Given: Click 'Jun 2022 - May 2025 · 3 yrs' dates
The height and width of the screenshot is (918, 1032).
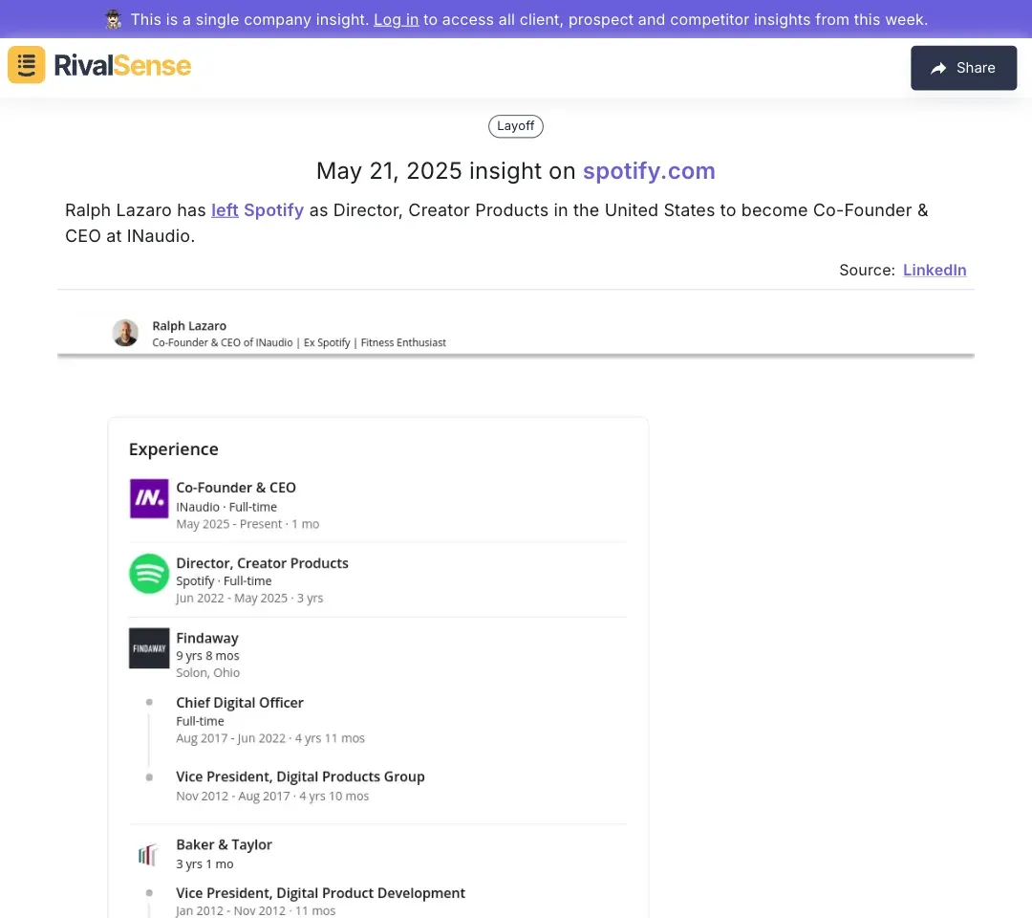Looking at the screenshot, I should tap(249, 598).
